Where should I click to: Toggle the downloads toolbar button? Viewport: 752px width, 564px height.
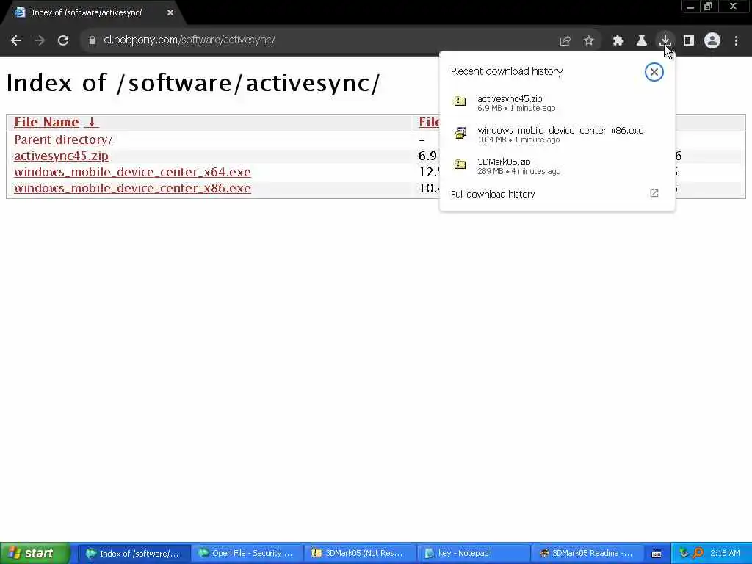coord(665,41)
